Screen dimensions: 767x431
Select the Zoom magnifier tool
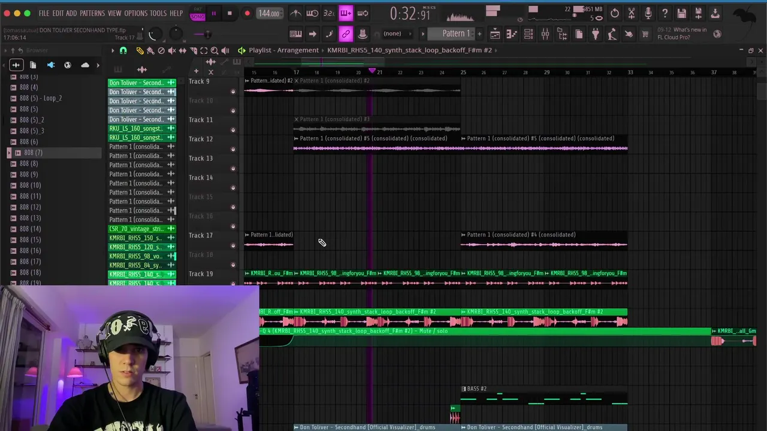tap(215, 51)
